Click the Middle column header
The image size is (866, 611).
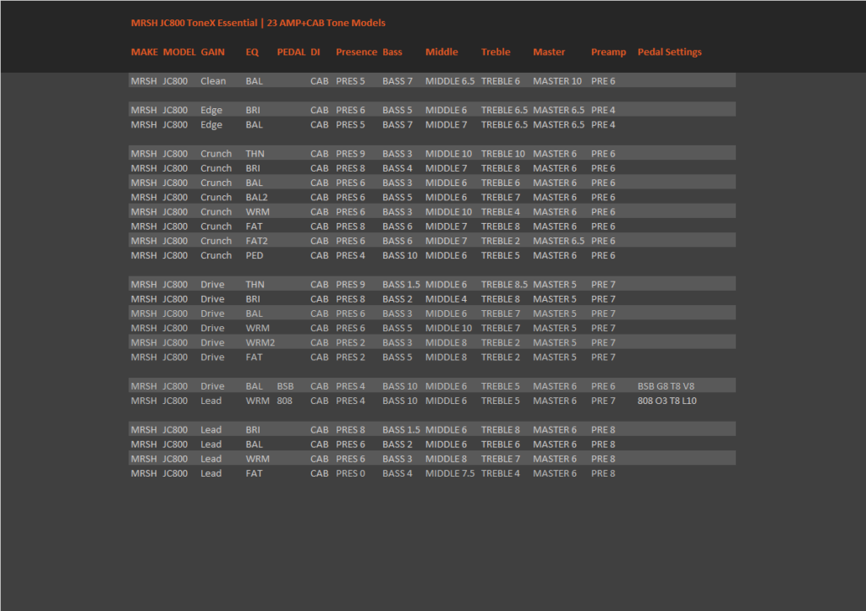pos(441,52)
